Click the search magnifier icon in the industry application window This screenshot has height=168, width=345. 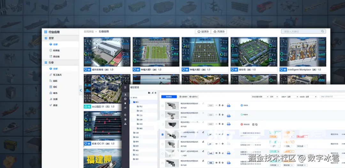click(x=323, y=32)
